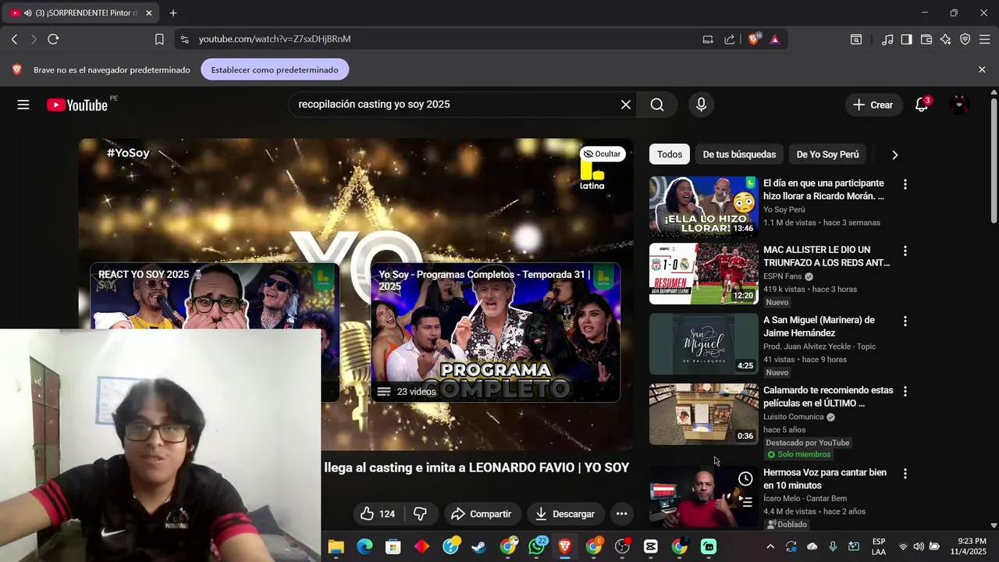999x562 pixels.
Task: Open media controls music note icon
Action: 887,39
